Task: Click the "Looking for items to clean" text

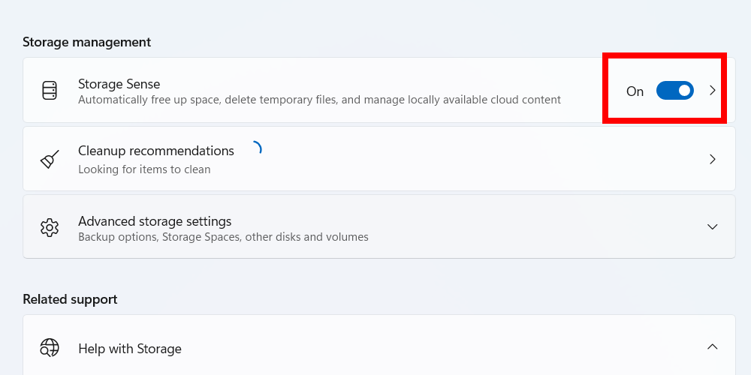Action: pos(144,169)
